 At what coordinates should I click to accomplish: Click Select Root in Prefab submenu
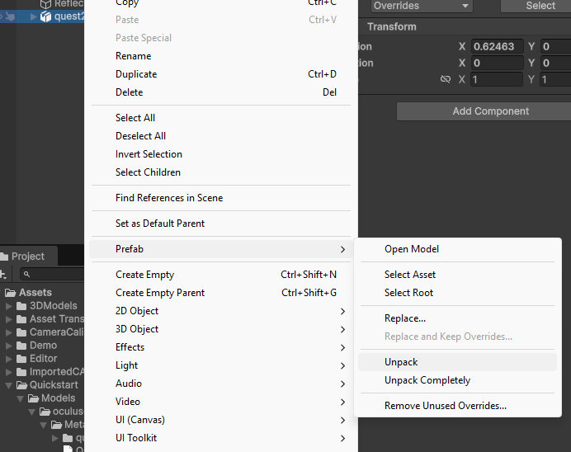457,293
